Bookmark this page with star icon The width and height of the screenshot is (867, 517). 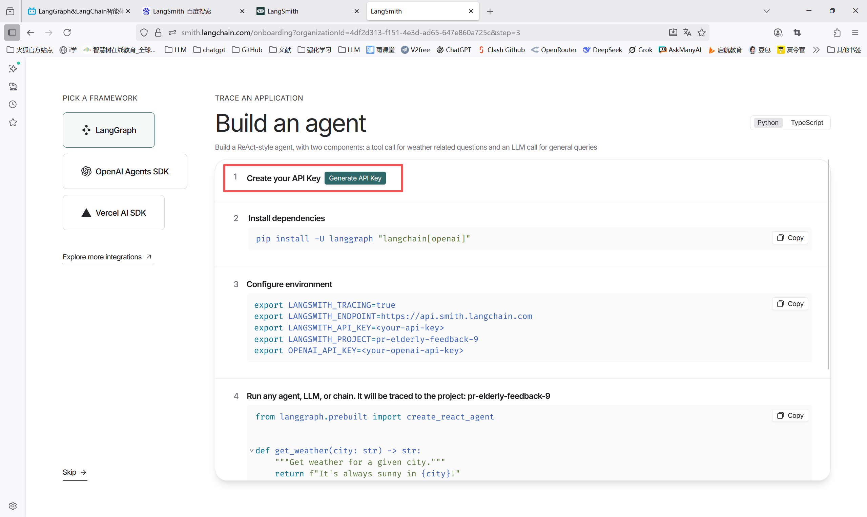(x=702, y=33)
